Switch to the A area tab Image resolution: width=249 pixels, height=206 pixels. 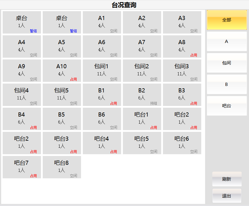coord(227,41)
